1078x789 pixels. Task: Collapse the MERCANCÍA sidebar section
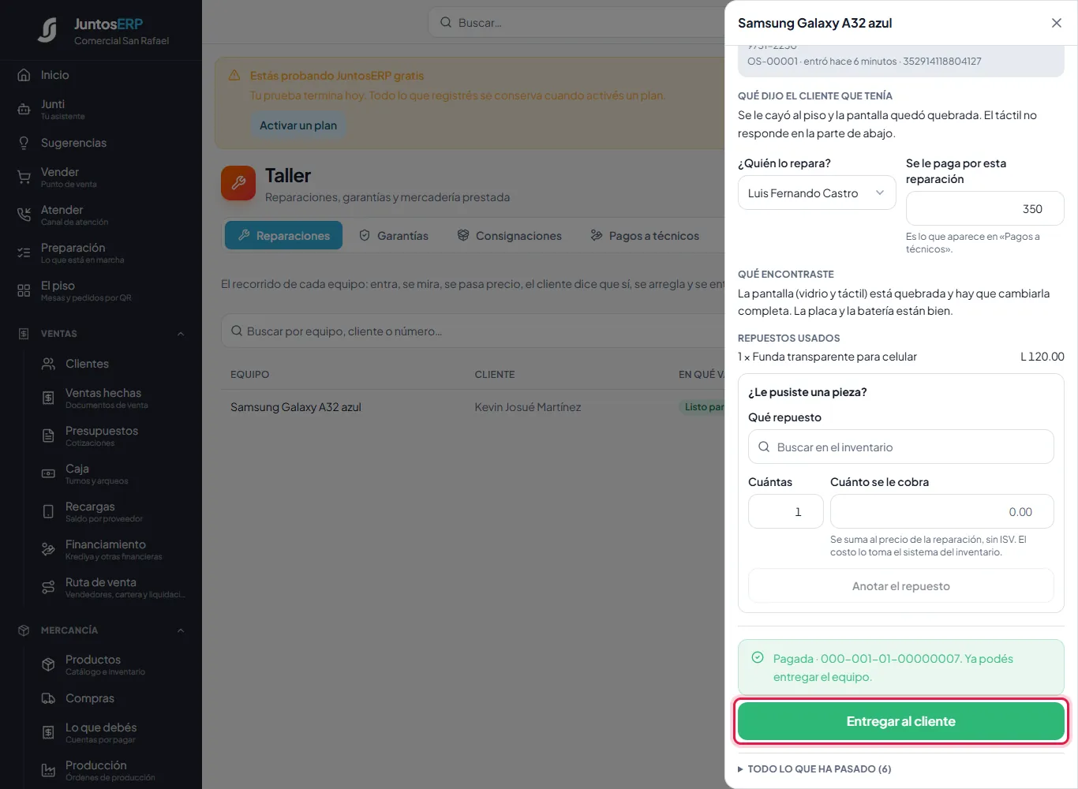point(181,630)
